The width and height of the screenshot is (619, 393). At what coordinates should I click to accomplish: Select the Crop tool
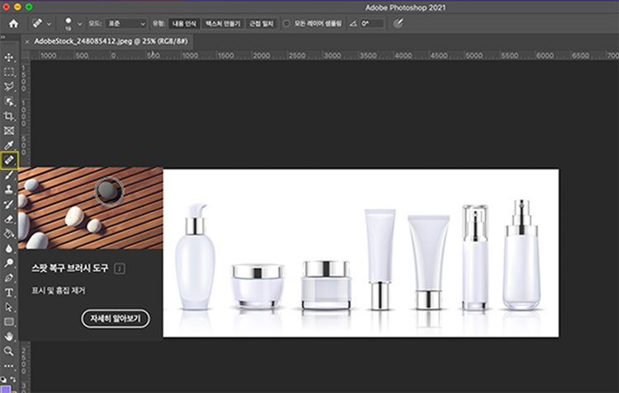coord(10,116)
